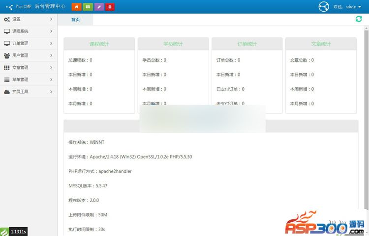Expand the 菜单管理 menu chevron

click(x=51, y=79)
